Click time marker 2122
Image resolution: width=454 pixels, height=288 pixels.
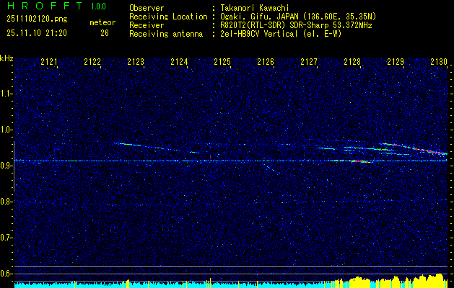92,62
